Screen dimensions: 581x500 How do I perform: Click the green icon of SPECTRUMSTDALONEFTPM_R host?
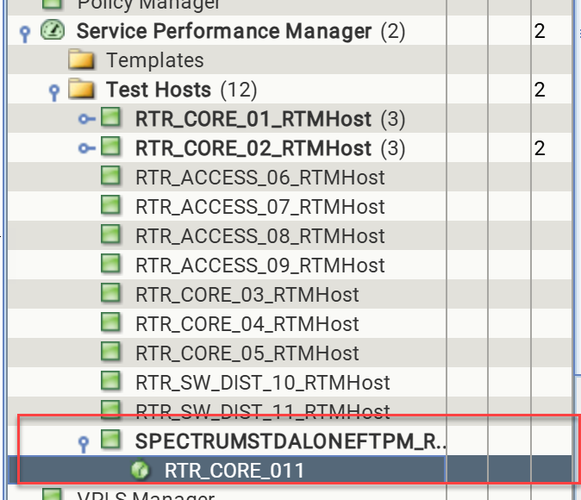tap(110, 439)
